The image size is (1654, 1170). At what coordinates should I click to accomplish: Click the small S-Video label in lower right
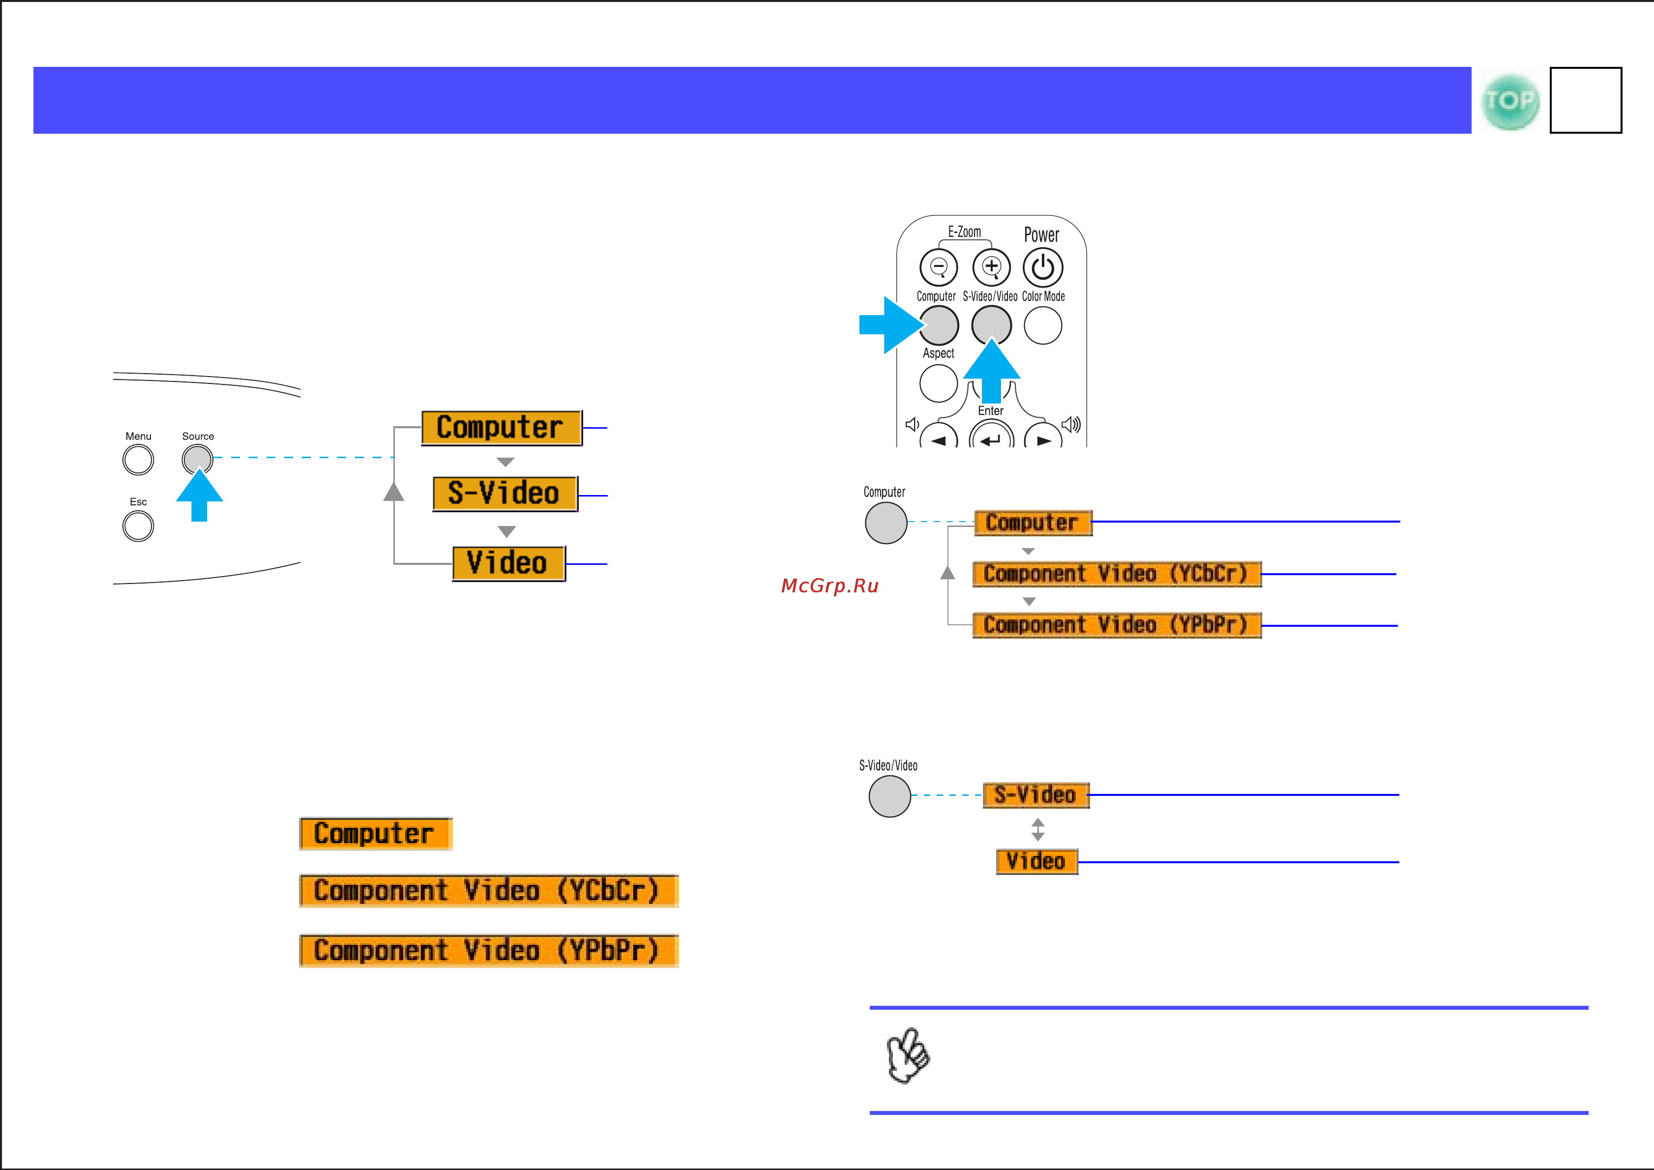1036,795
